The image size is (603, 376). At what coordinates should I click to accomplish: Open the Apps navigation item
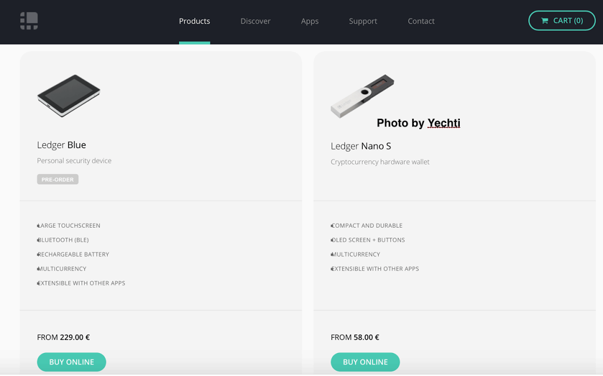pyautogui.click(x=310, y=21)
